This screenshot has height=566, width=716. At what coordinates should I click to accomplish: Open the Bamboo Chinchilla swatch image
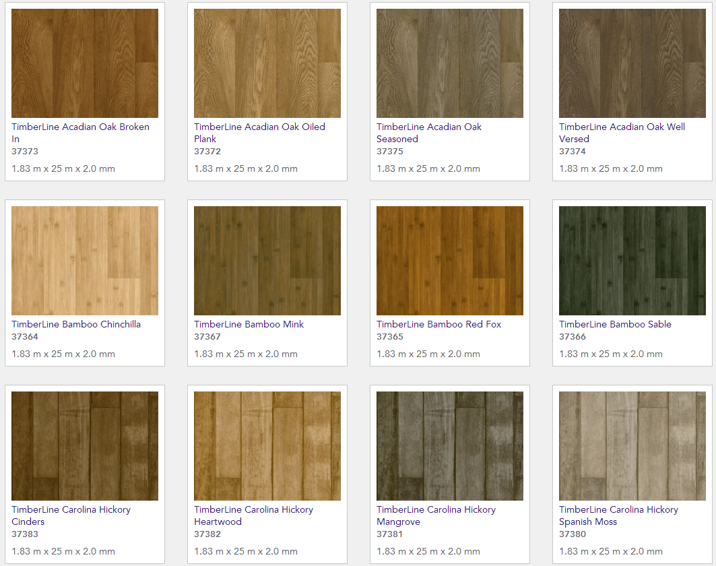(85, 261)
